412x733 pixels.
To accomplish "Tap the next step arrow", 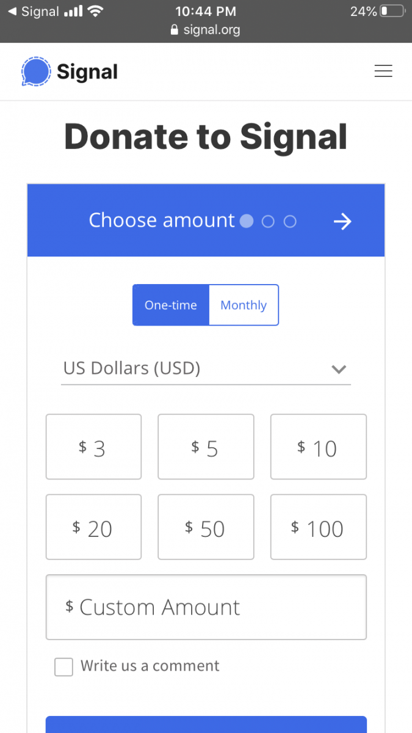I will pos(342,221).
